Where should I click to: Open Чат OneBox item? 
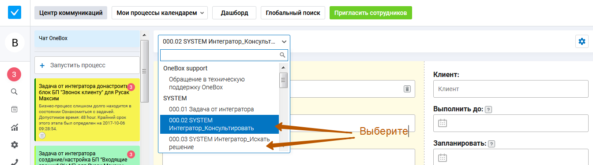(87, 39)
